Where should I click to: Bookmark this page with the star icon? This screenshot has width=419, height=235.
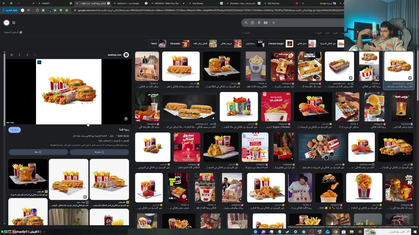point(75,10)
